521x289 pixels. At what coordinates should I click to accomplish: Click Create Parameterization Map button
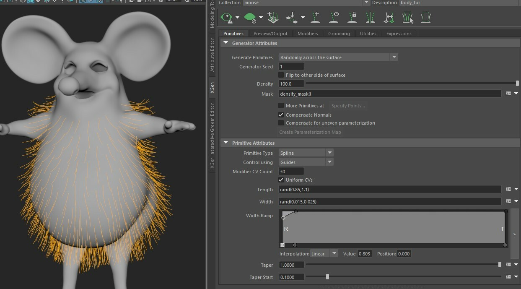[310, 132]
